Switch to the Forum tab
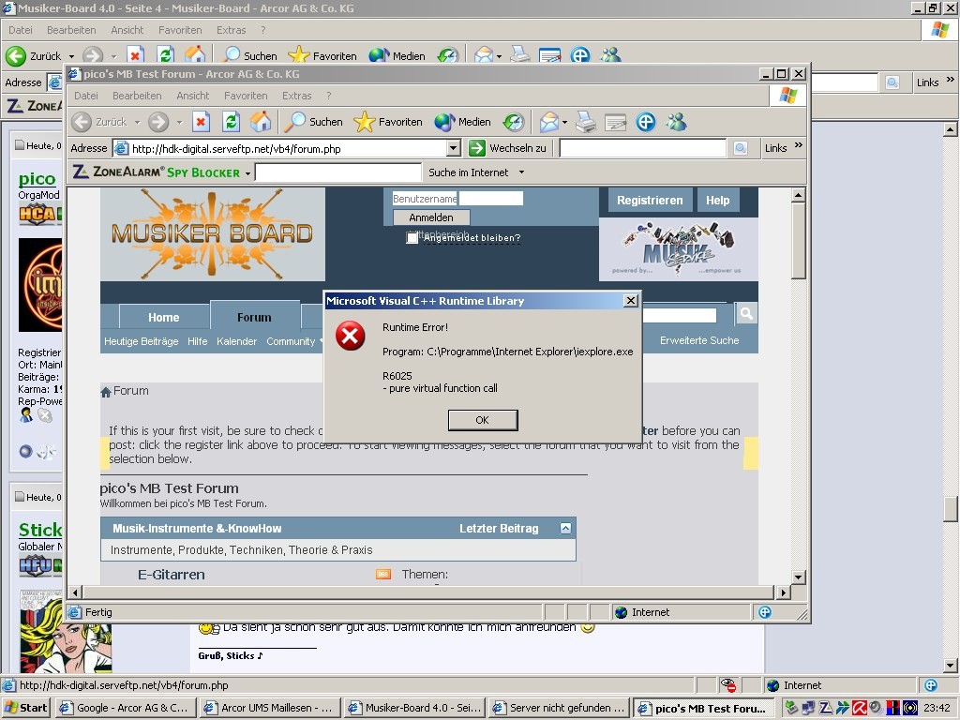960x720 pixels. click(254, 317)
